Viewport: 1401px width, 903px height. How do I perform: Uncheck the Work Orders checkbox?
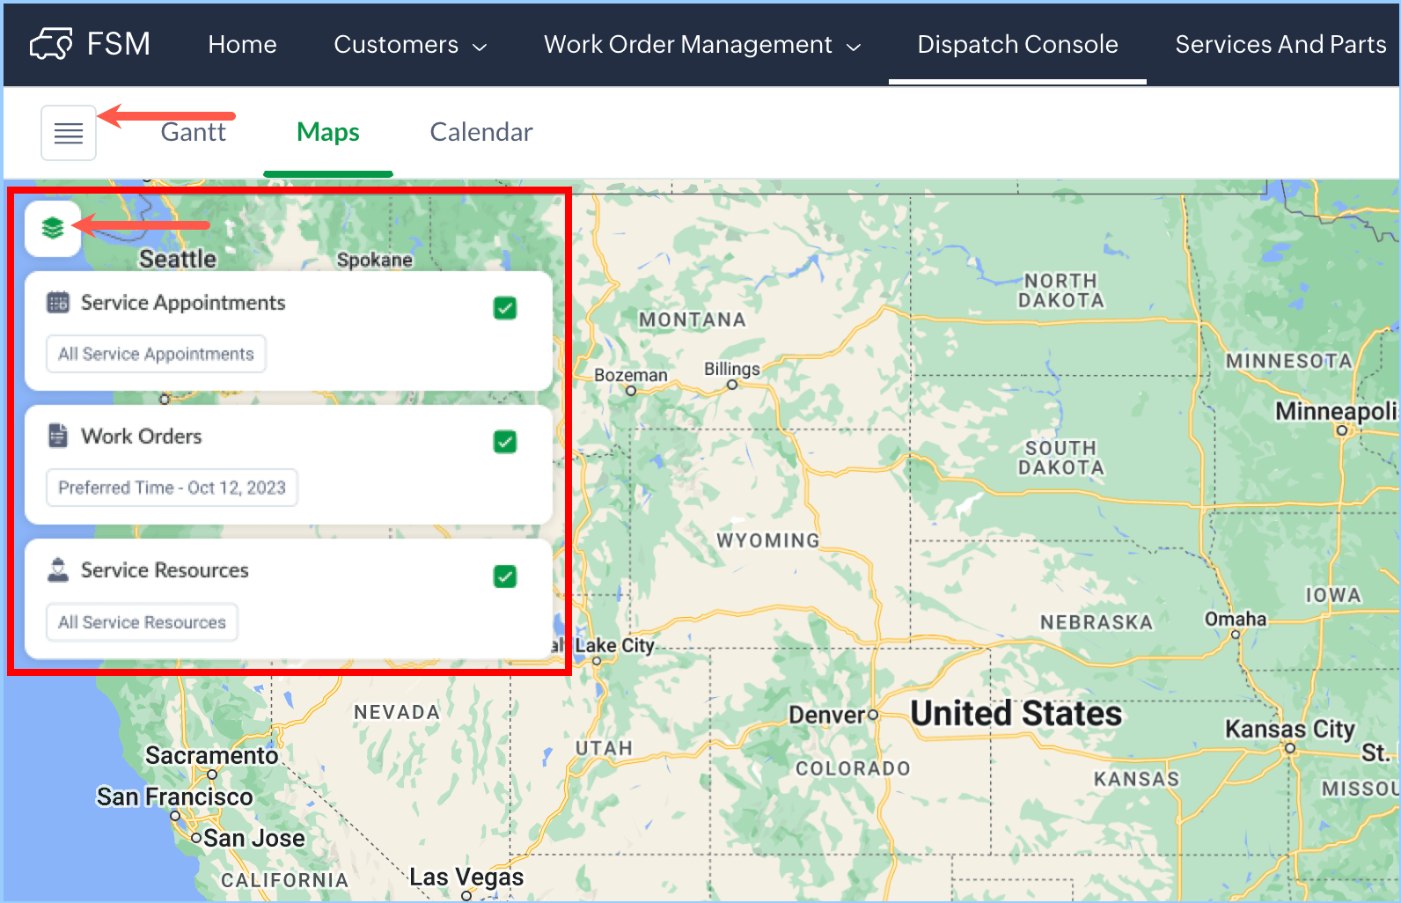click(505, 442)
